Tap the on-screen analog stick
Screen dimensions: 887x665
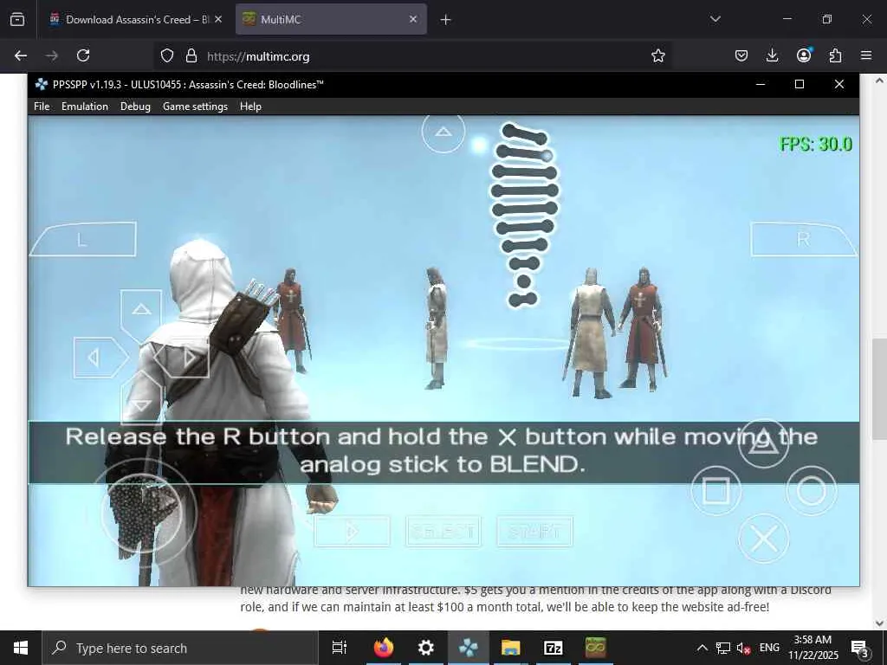point(141,513)
